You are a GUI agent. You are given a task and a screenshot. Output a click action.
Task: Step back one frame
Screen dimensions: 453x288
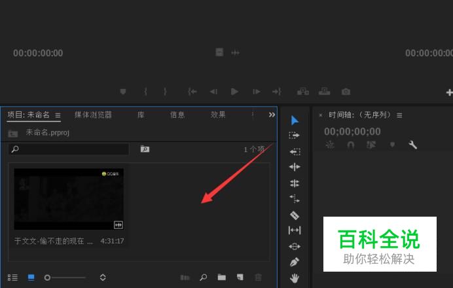[x=213, y=92]
